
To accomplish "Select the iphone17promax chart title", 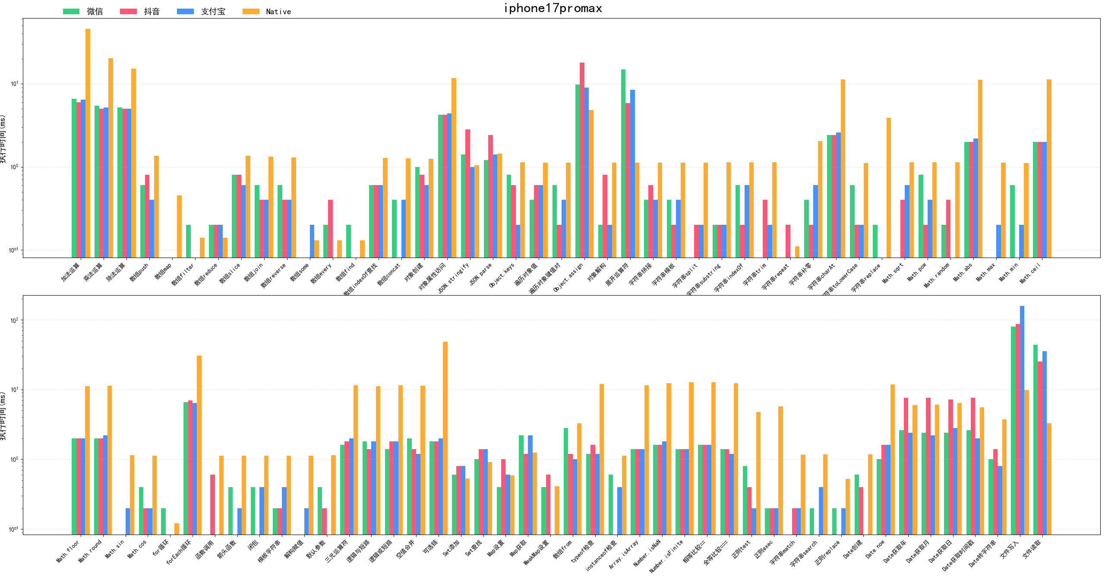I will tap(552, 8).
